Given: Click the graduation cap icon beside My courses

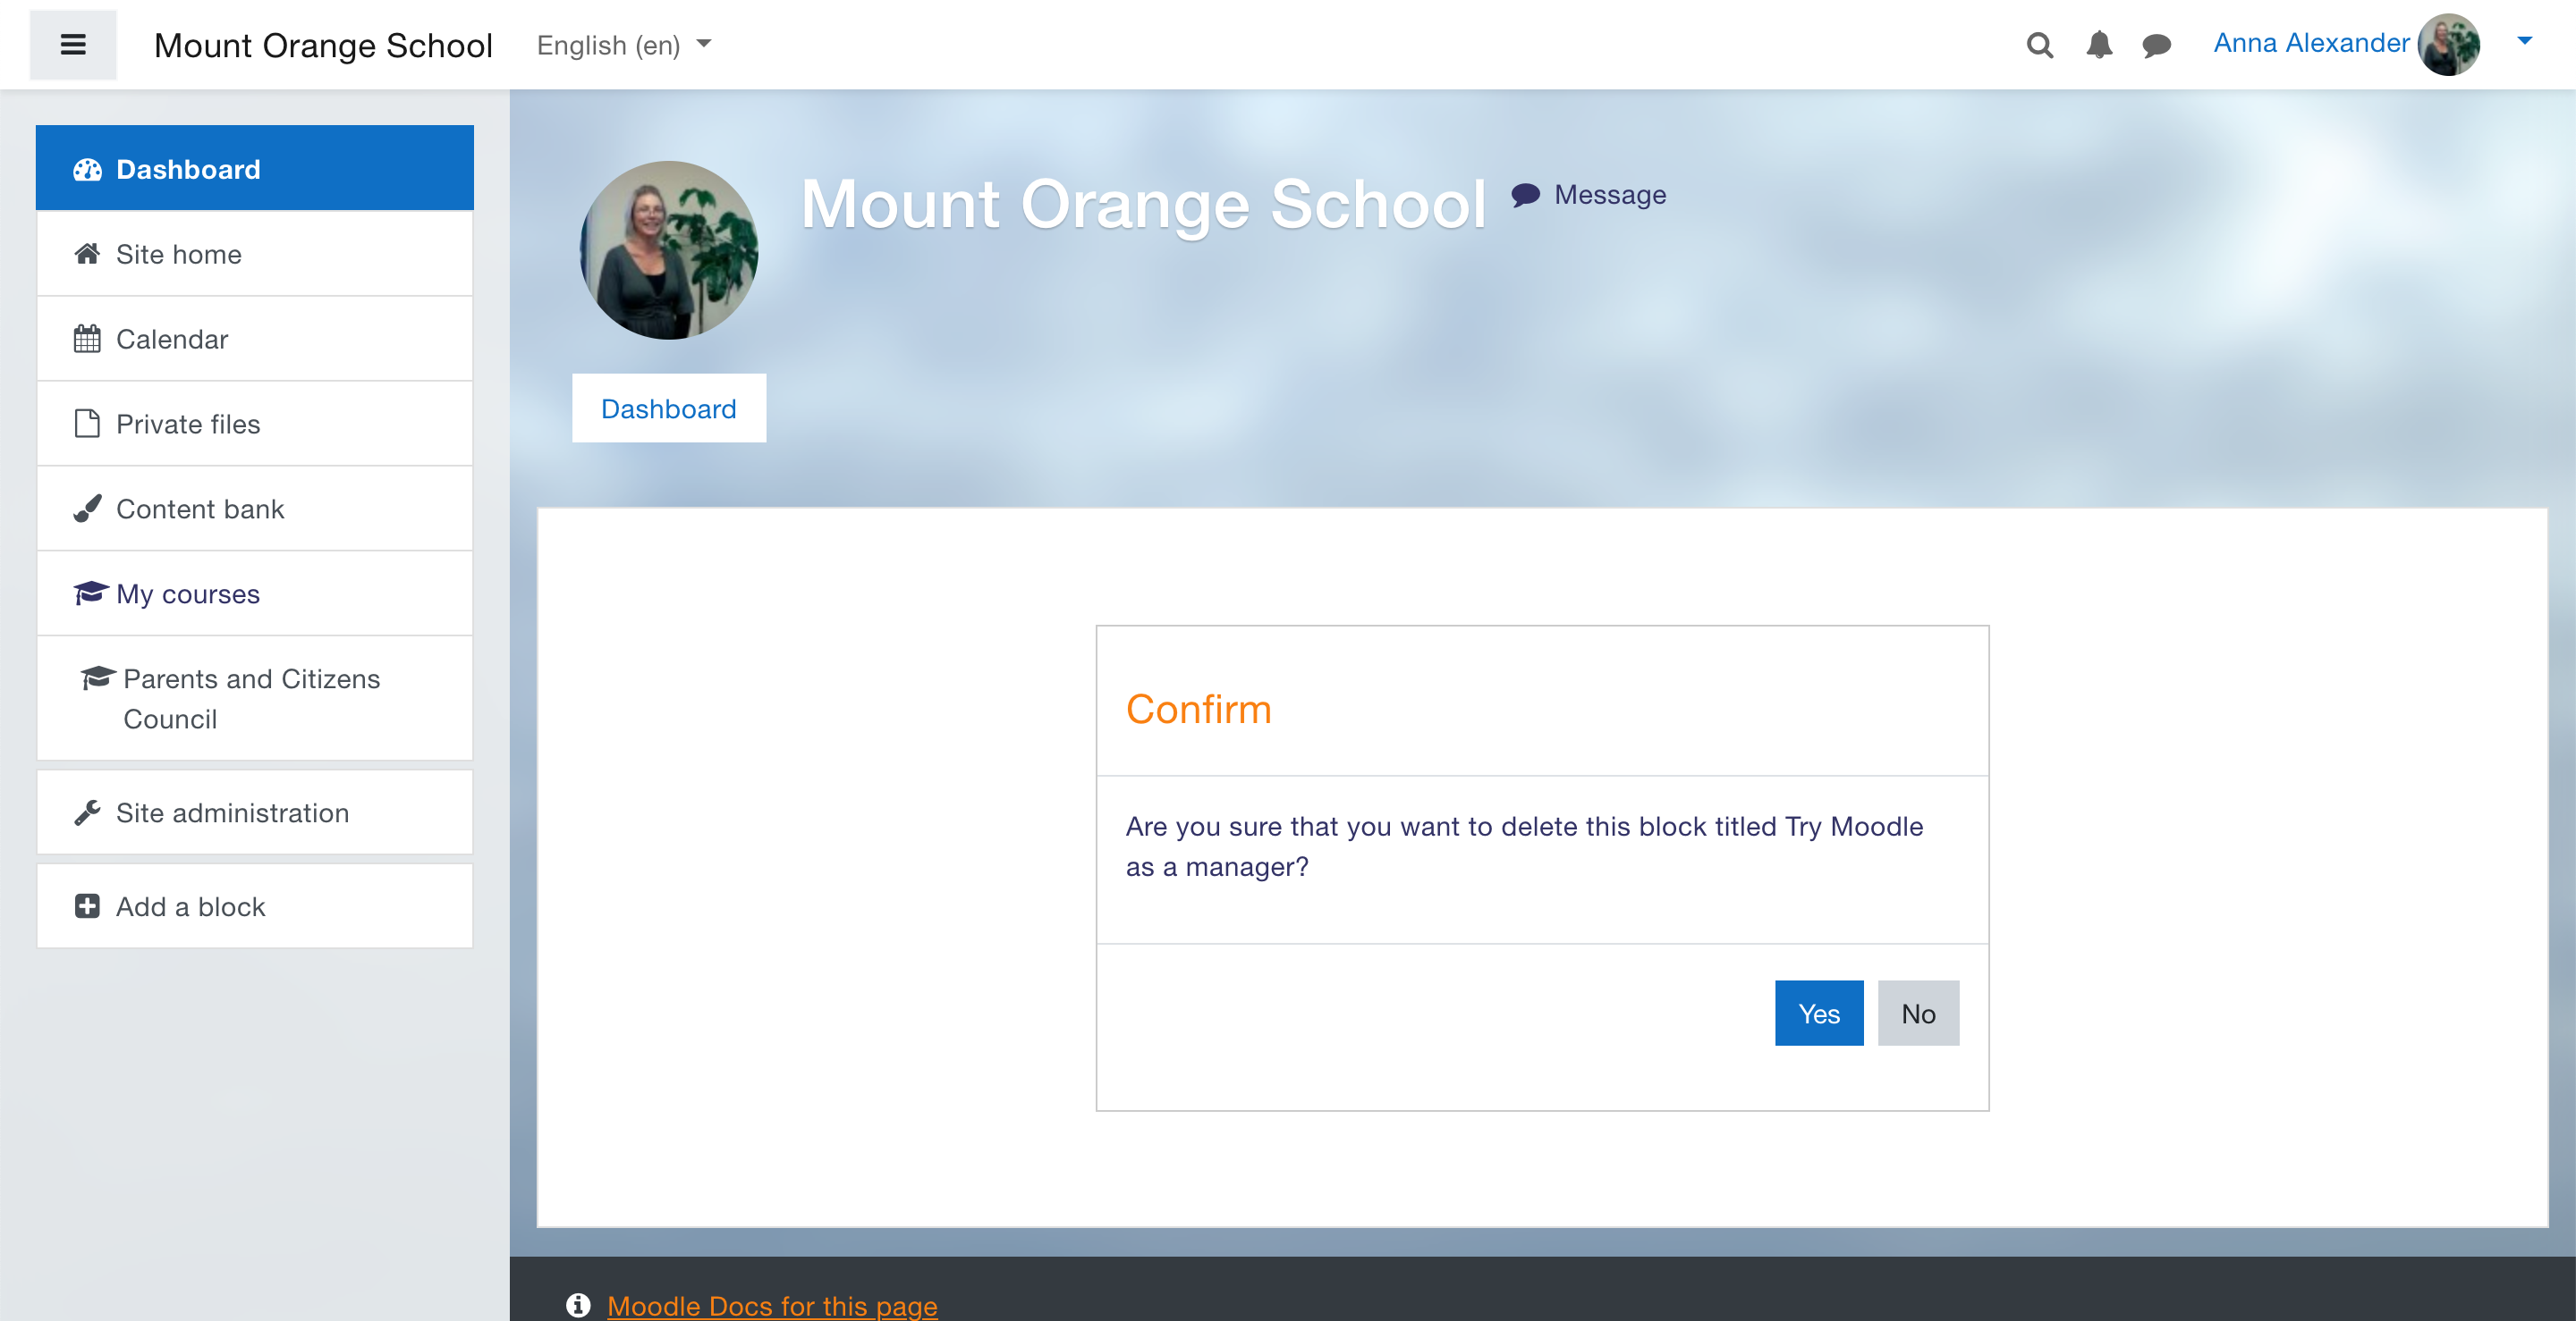Looking at the screenshot, I should 90,593.
